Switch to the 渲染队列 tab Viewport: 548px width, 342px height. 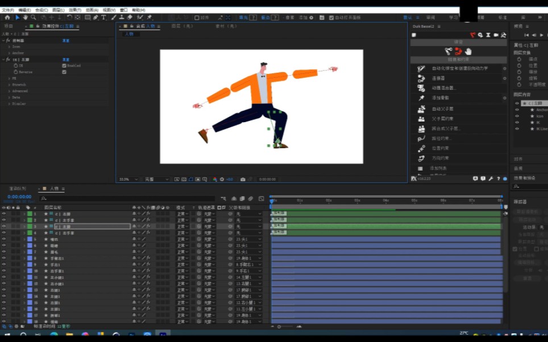click(x=17, y=188)
